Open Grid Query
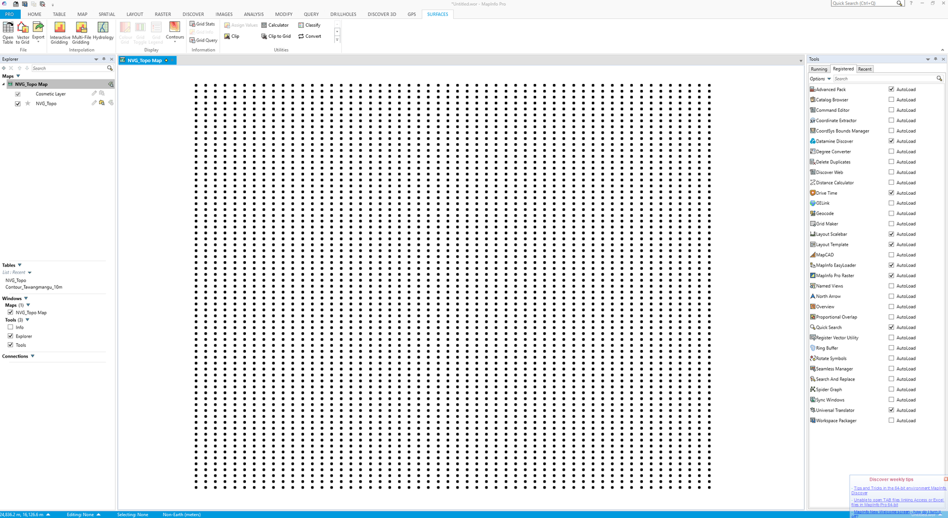Image resolution: width=948 pixels, height=518 pixels. [203, 40]
